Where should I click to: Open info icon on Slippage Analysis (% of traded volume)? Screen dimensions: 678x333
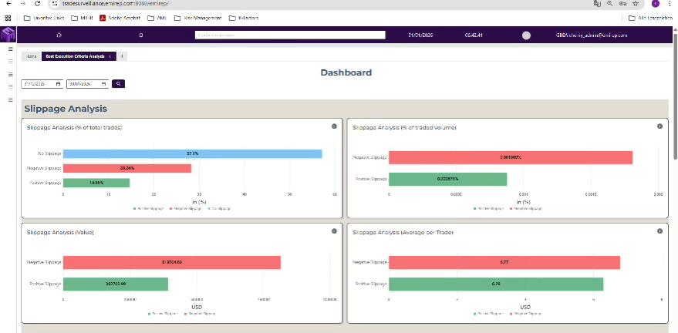pos(659,126)
